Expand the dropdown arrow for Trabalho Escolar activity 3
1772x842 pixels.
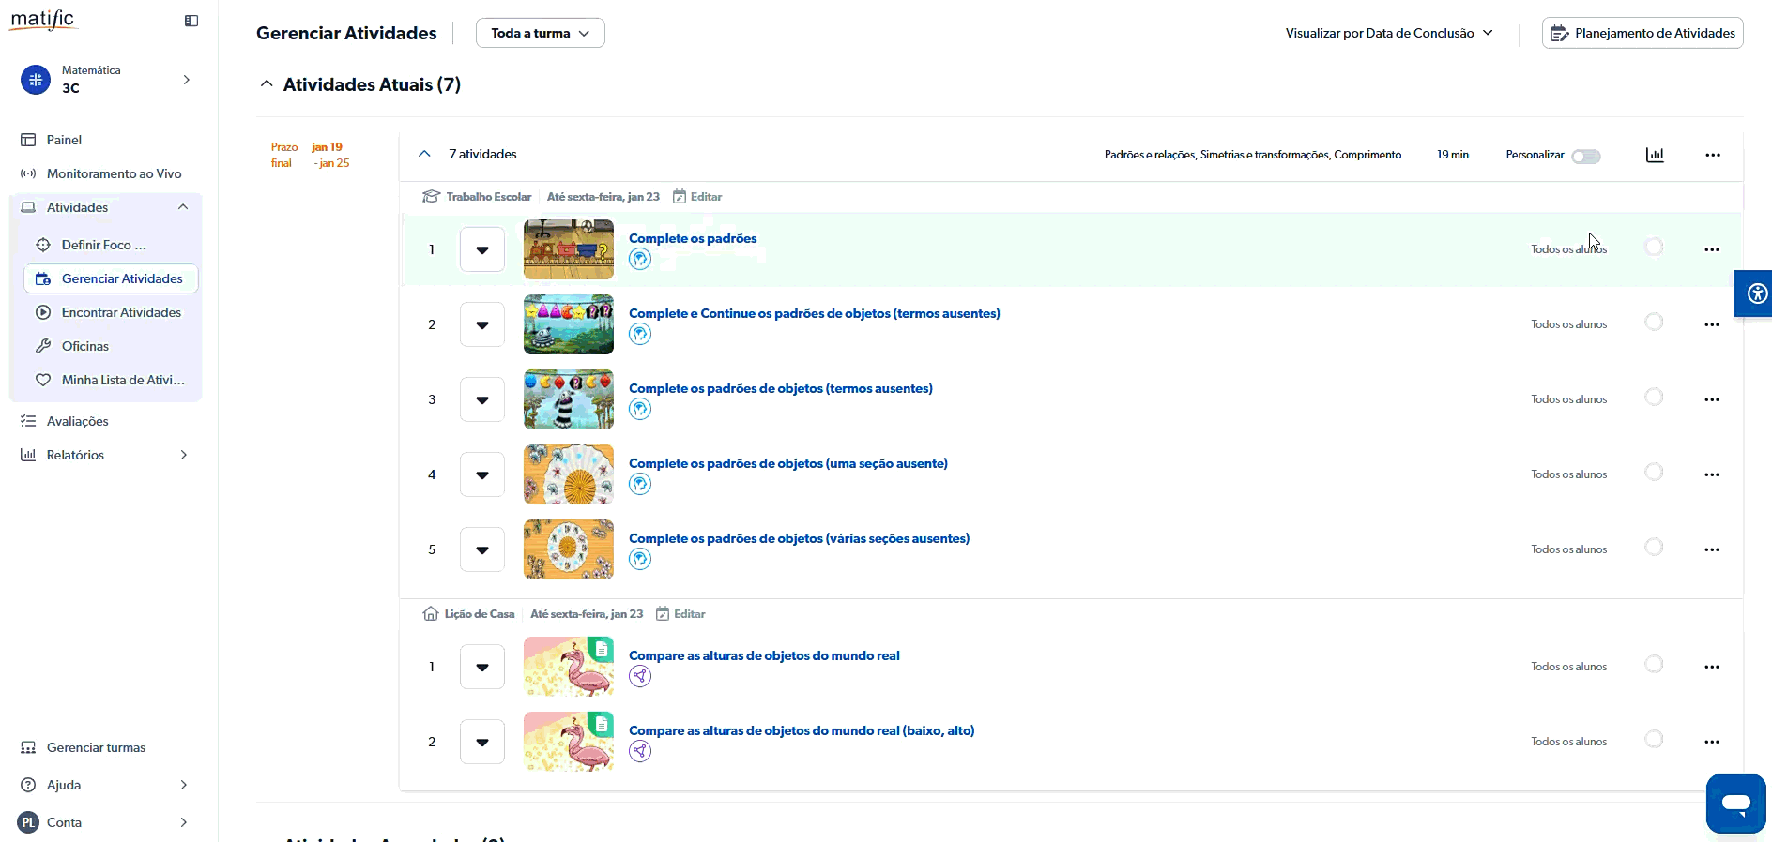point(482,399)
